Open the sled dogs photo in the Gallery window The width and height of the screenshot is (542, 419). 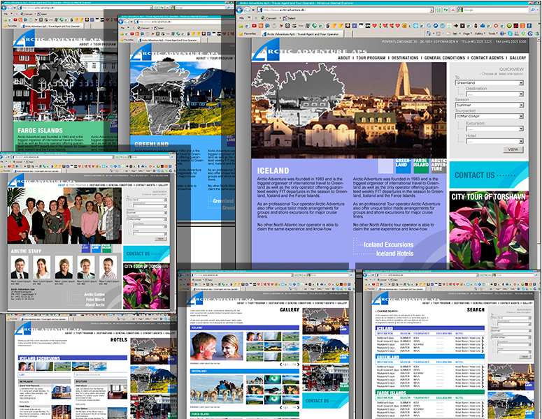tap(217, 389)
